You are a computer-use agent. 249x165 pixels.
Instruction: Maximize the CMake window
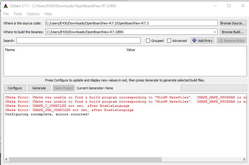point(229,6)
